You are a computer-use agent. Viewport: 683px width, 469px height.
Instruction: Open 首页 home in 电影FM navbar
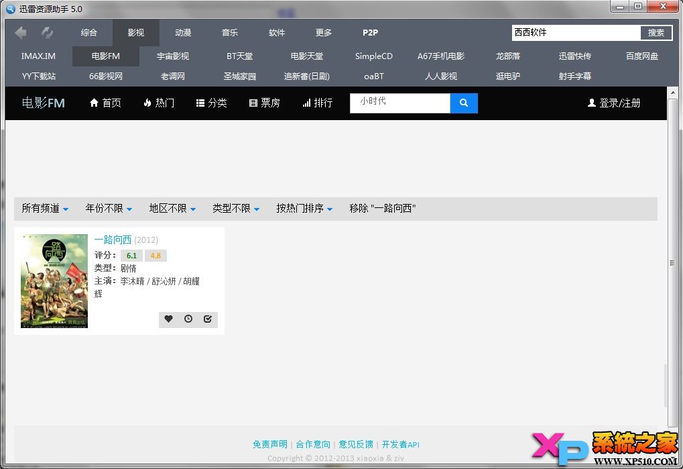[x=105, y=103]
